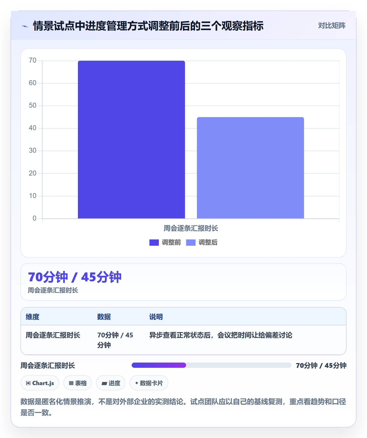Click the 周会逐条汇报时长 table cell

point(53,335)
